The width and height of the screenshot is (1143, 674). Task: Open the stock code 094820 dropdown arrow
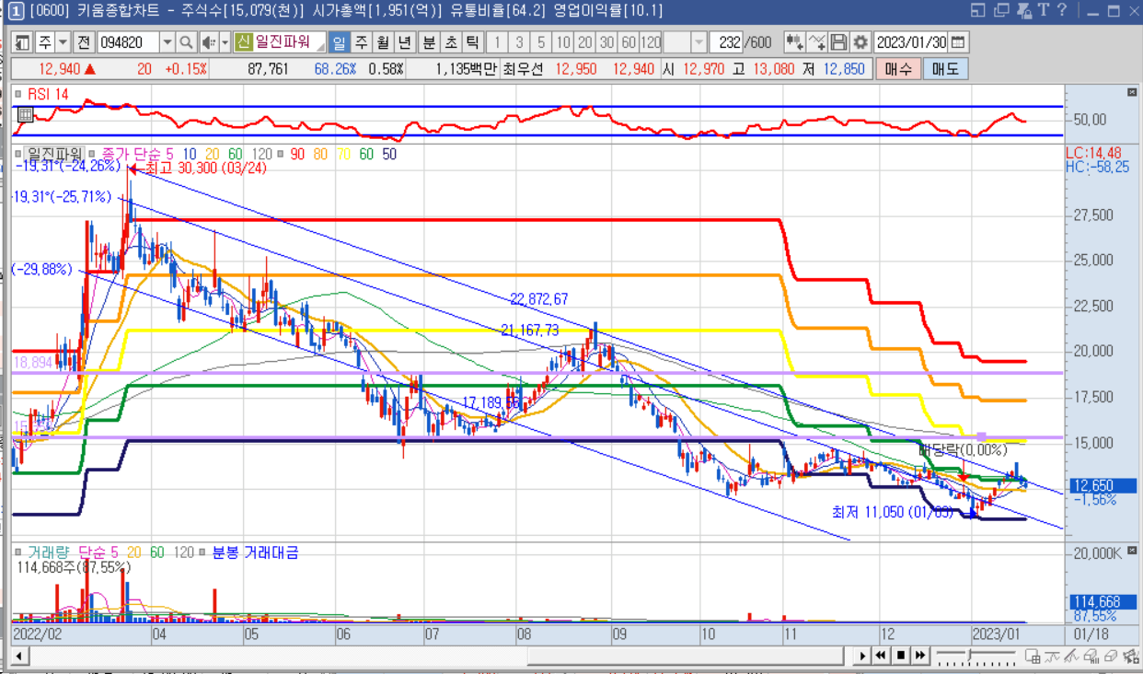tap(167, 42)
